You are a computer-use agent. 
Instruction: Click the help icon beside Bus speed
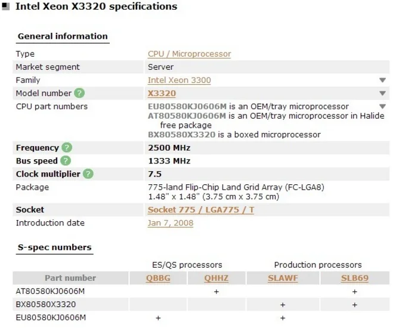[66, 160]
